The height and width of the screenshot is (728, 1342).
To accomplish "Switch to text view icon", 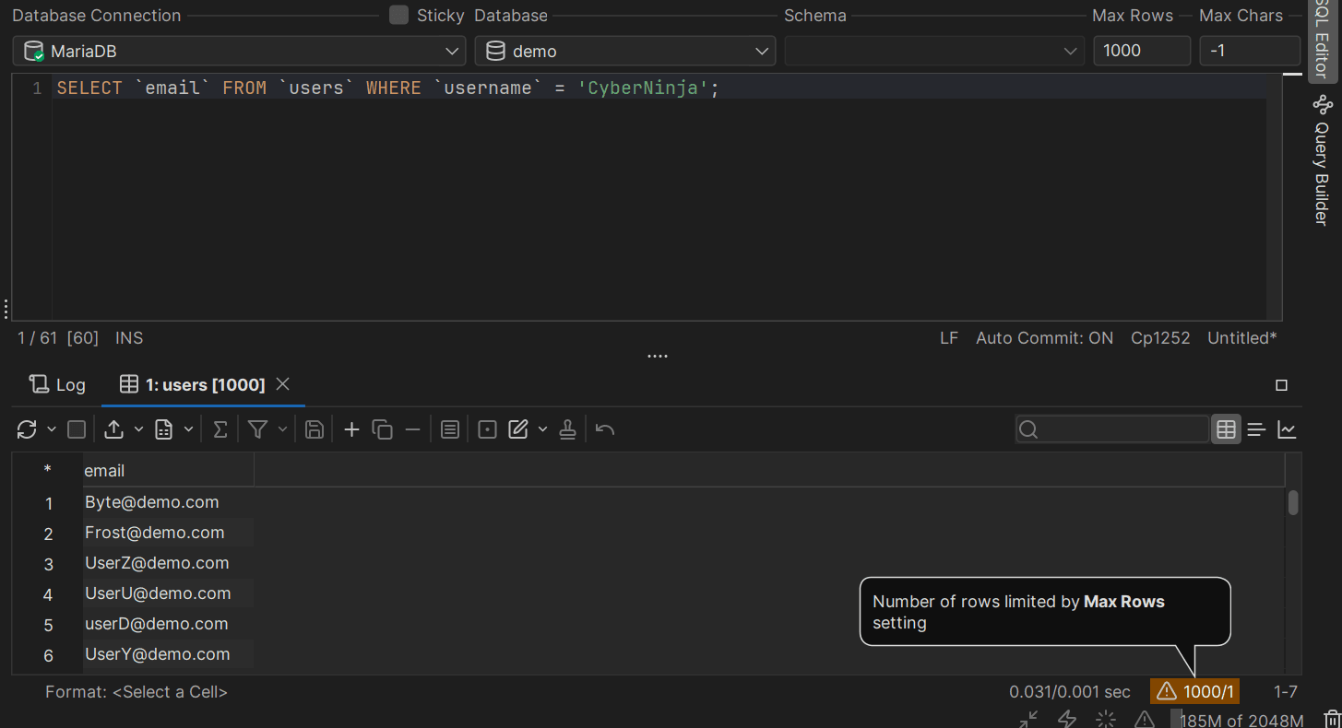I will 1256,429.
